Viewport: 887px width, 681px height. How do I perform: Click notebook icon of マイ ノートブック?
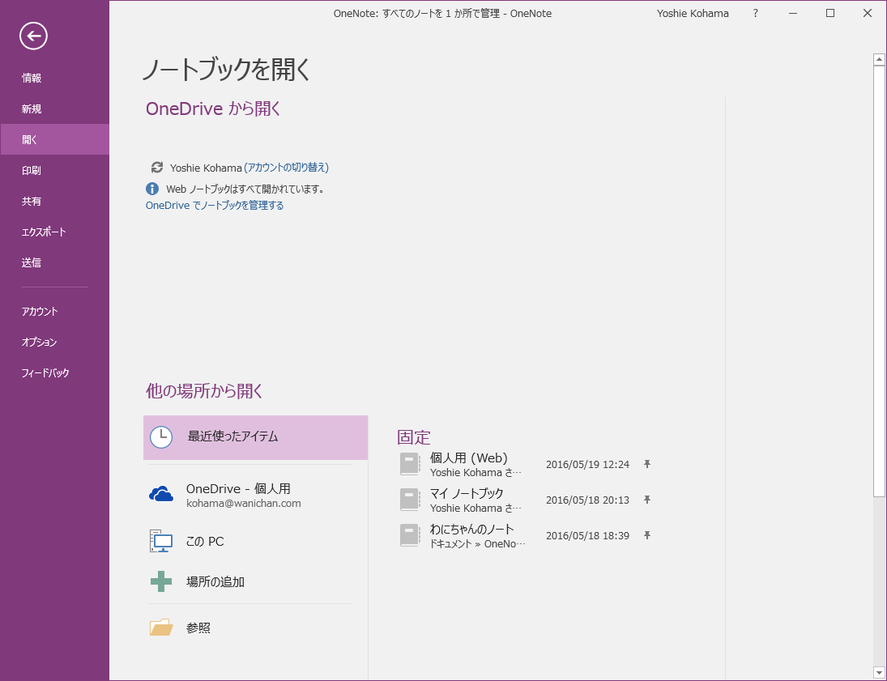click(410, 500)
